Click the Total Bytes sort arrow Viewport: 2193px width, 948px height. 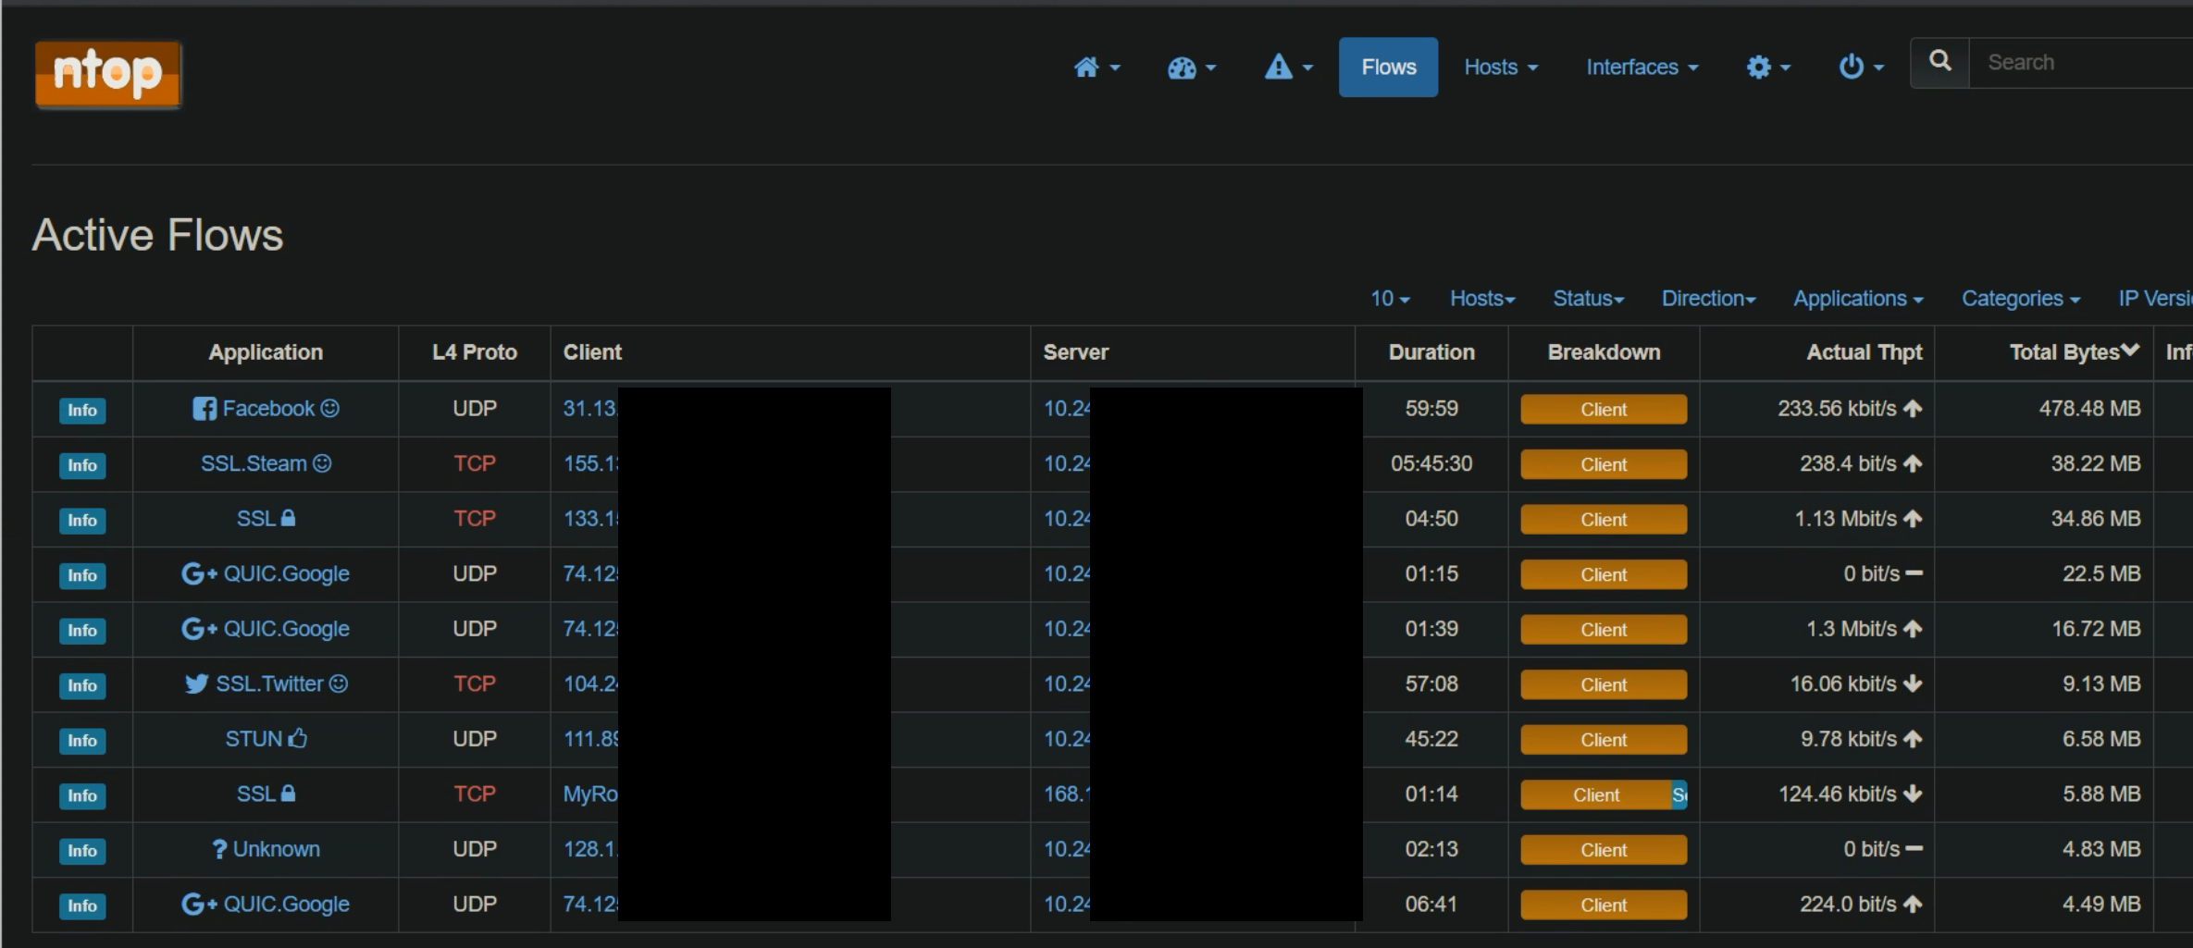click(x=2131, y=351)
